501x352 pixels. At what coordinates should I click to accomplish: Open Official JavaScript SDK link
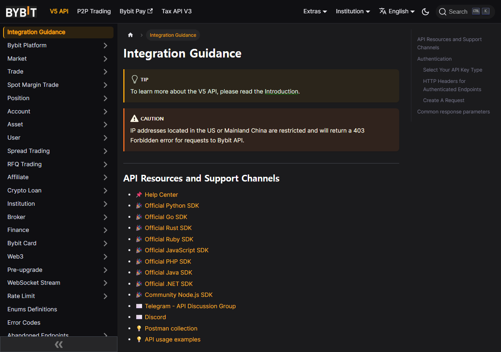click(x=177, y=250)
